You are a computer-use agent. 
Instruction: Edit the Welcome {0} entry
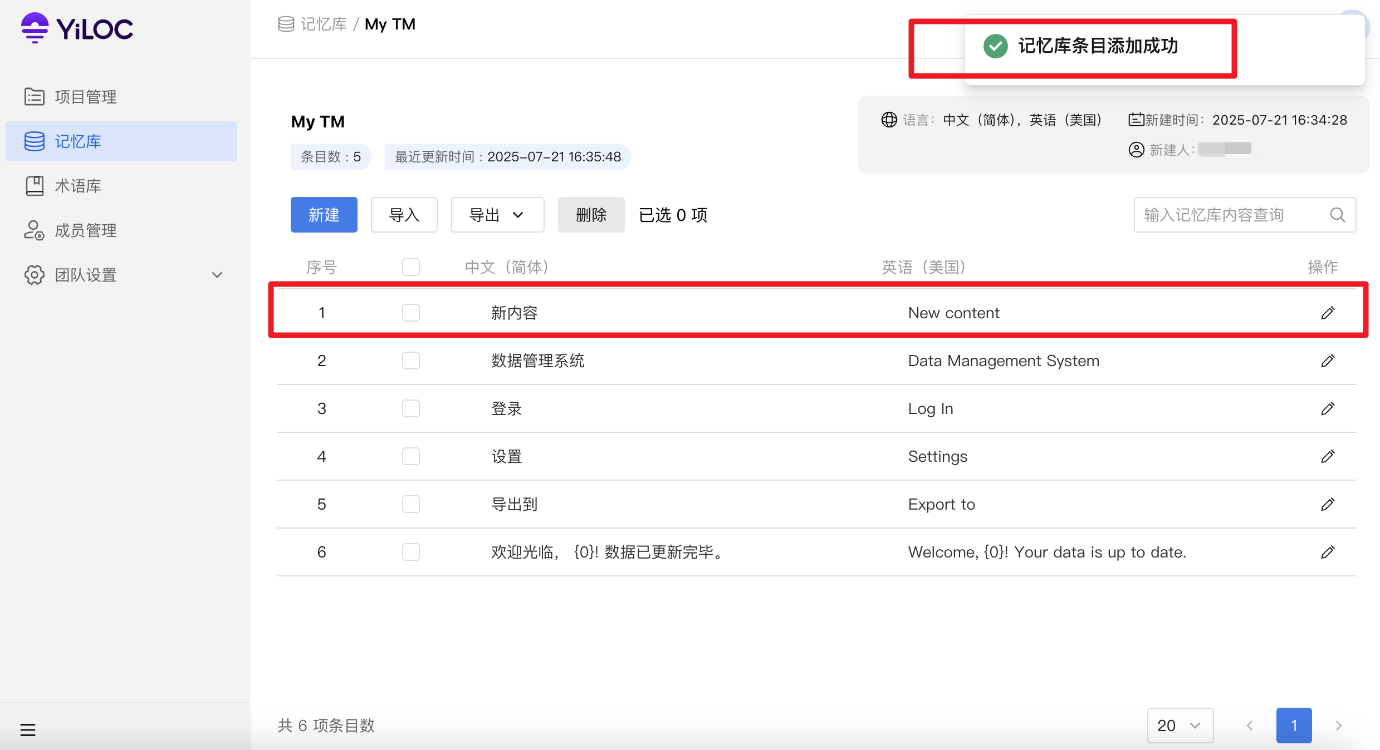(1328, 552)
